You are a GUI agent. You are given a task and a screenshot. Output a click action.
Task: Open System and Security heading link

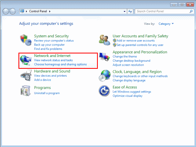51,36
